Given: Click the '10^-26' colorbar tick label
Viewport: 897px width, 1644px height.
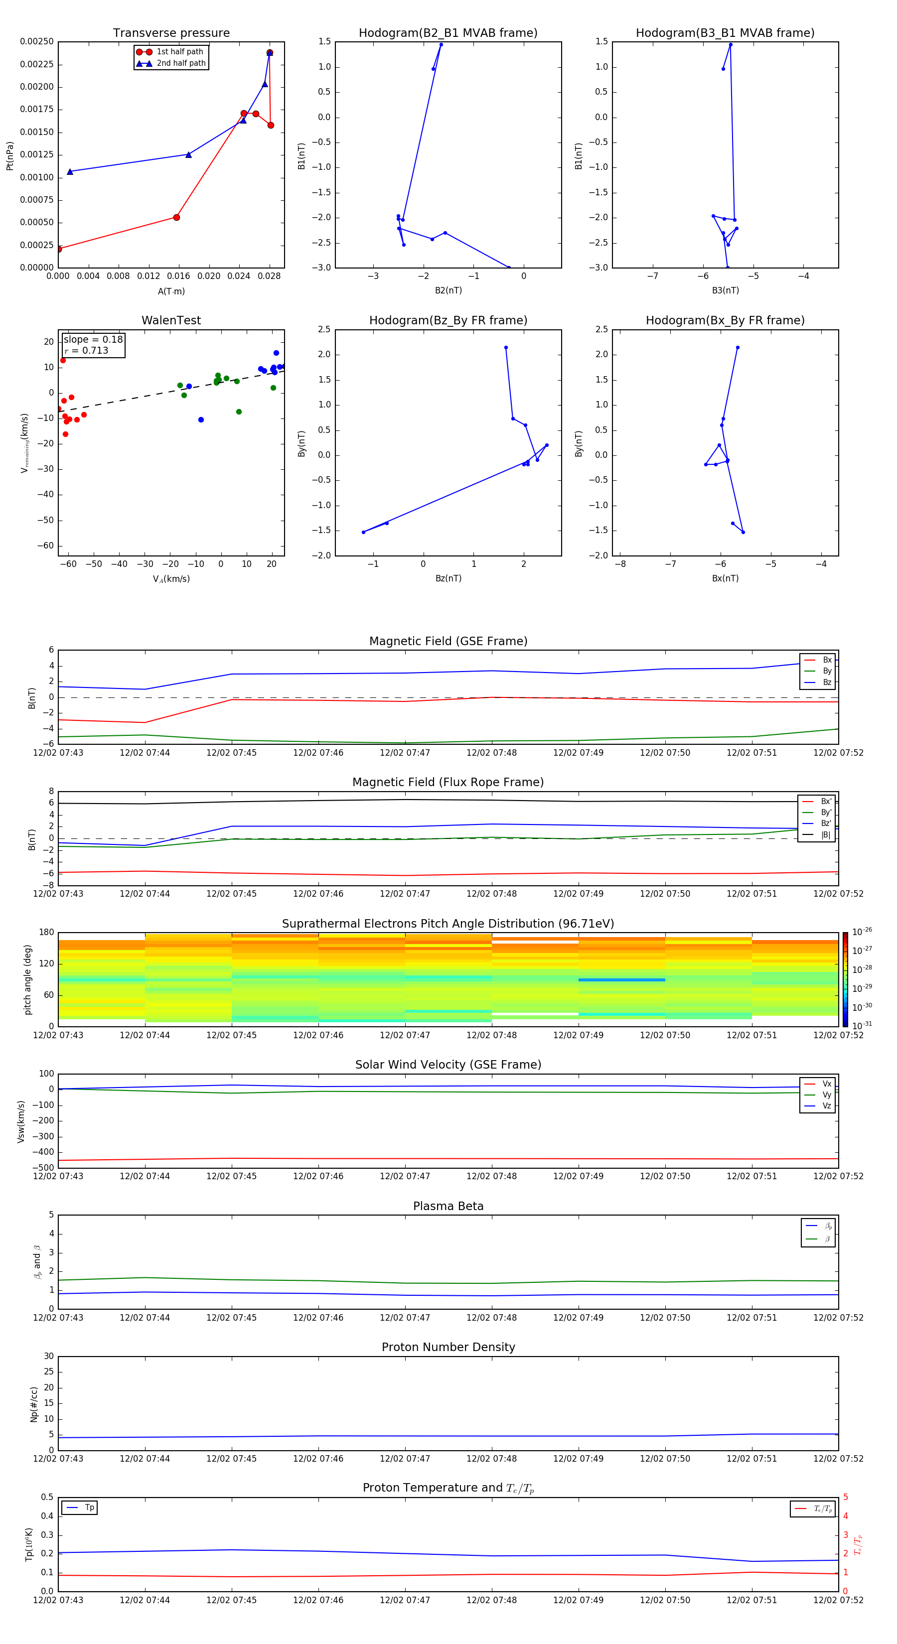Looking at the screenshot, I should tap(862, 932).
